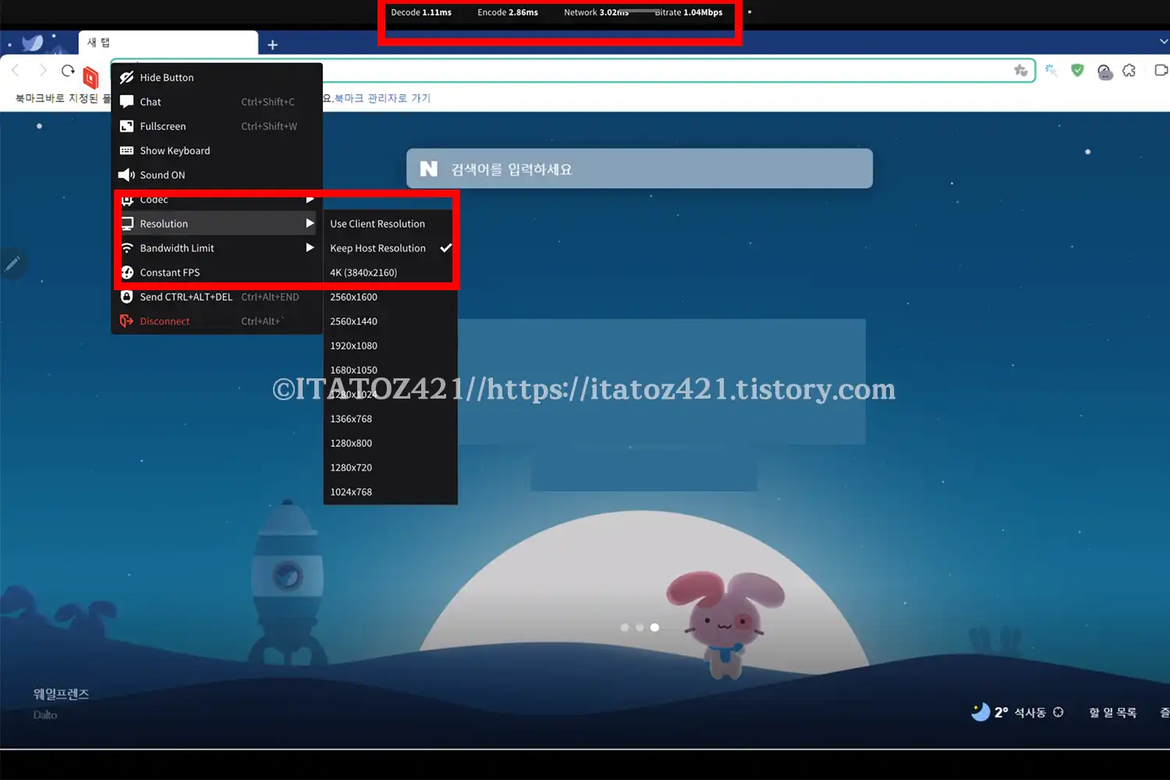Expand the Bandwidth Limit submenu
Screen dimensions: 1170x780
pyautogui.click(x=217, y=248)
